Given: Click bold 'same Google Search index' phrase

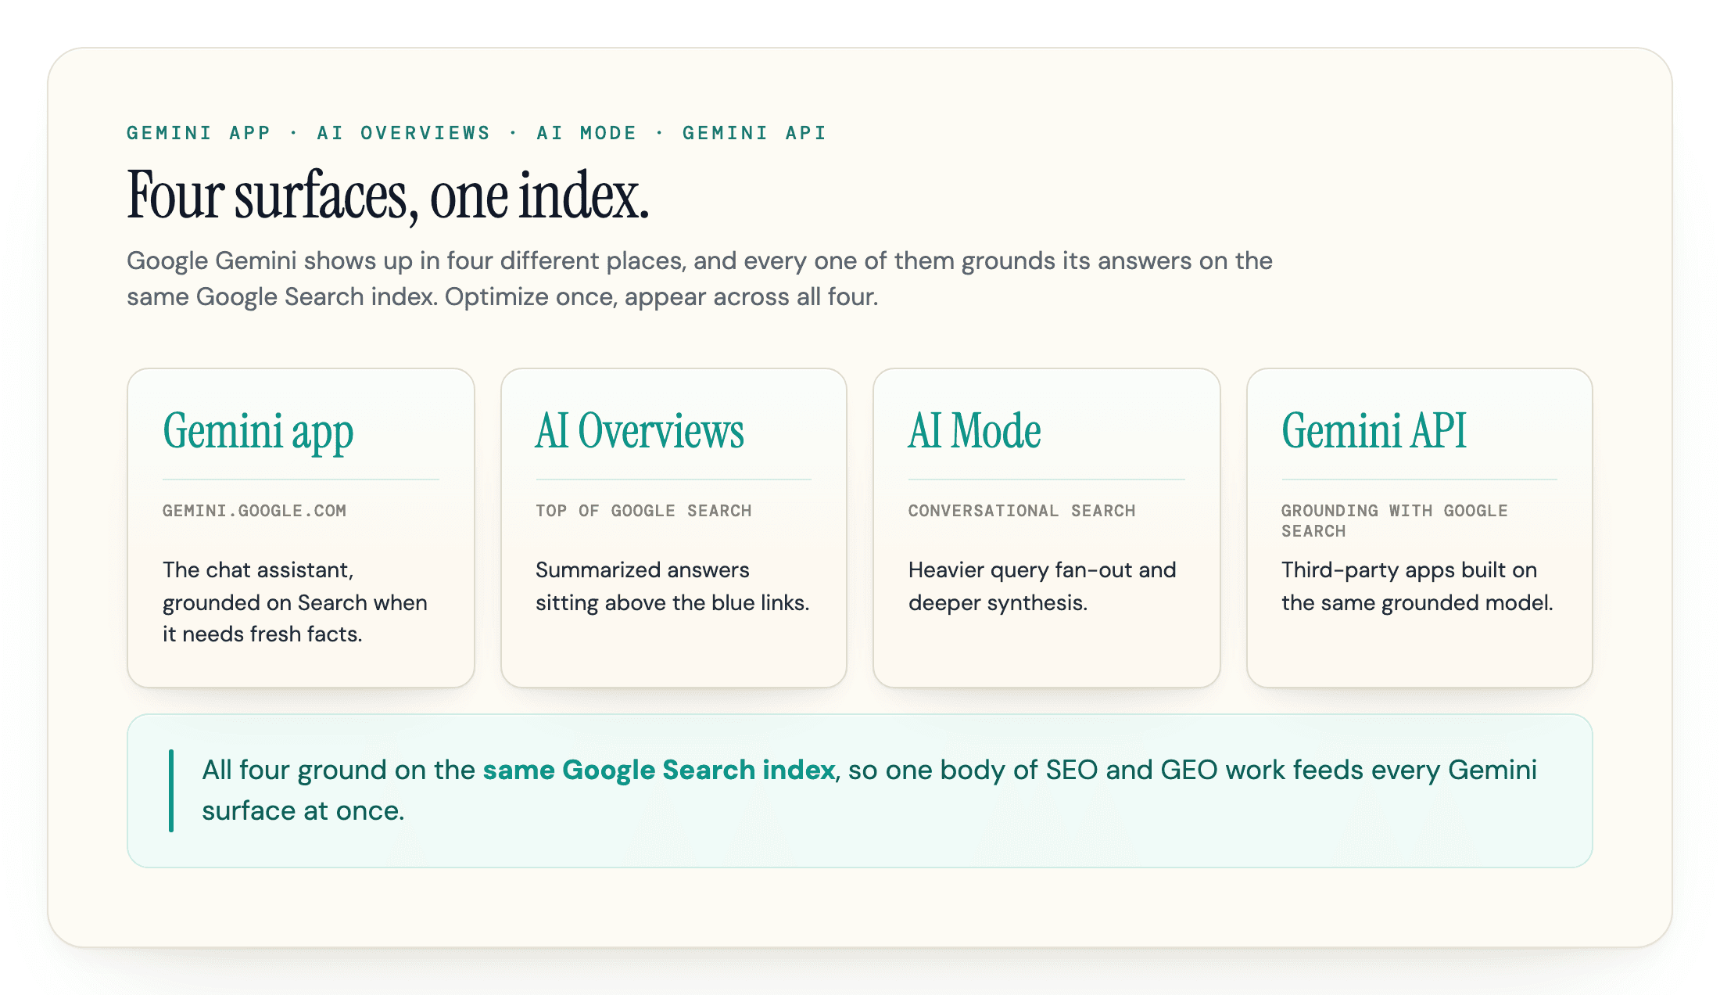Looking at the screenshot, I should pyautogui.click(x=659, y=770).
